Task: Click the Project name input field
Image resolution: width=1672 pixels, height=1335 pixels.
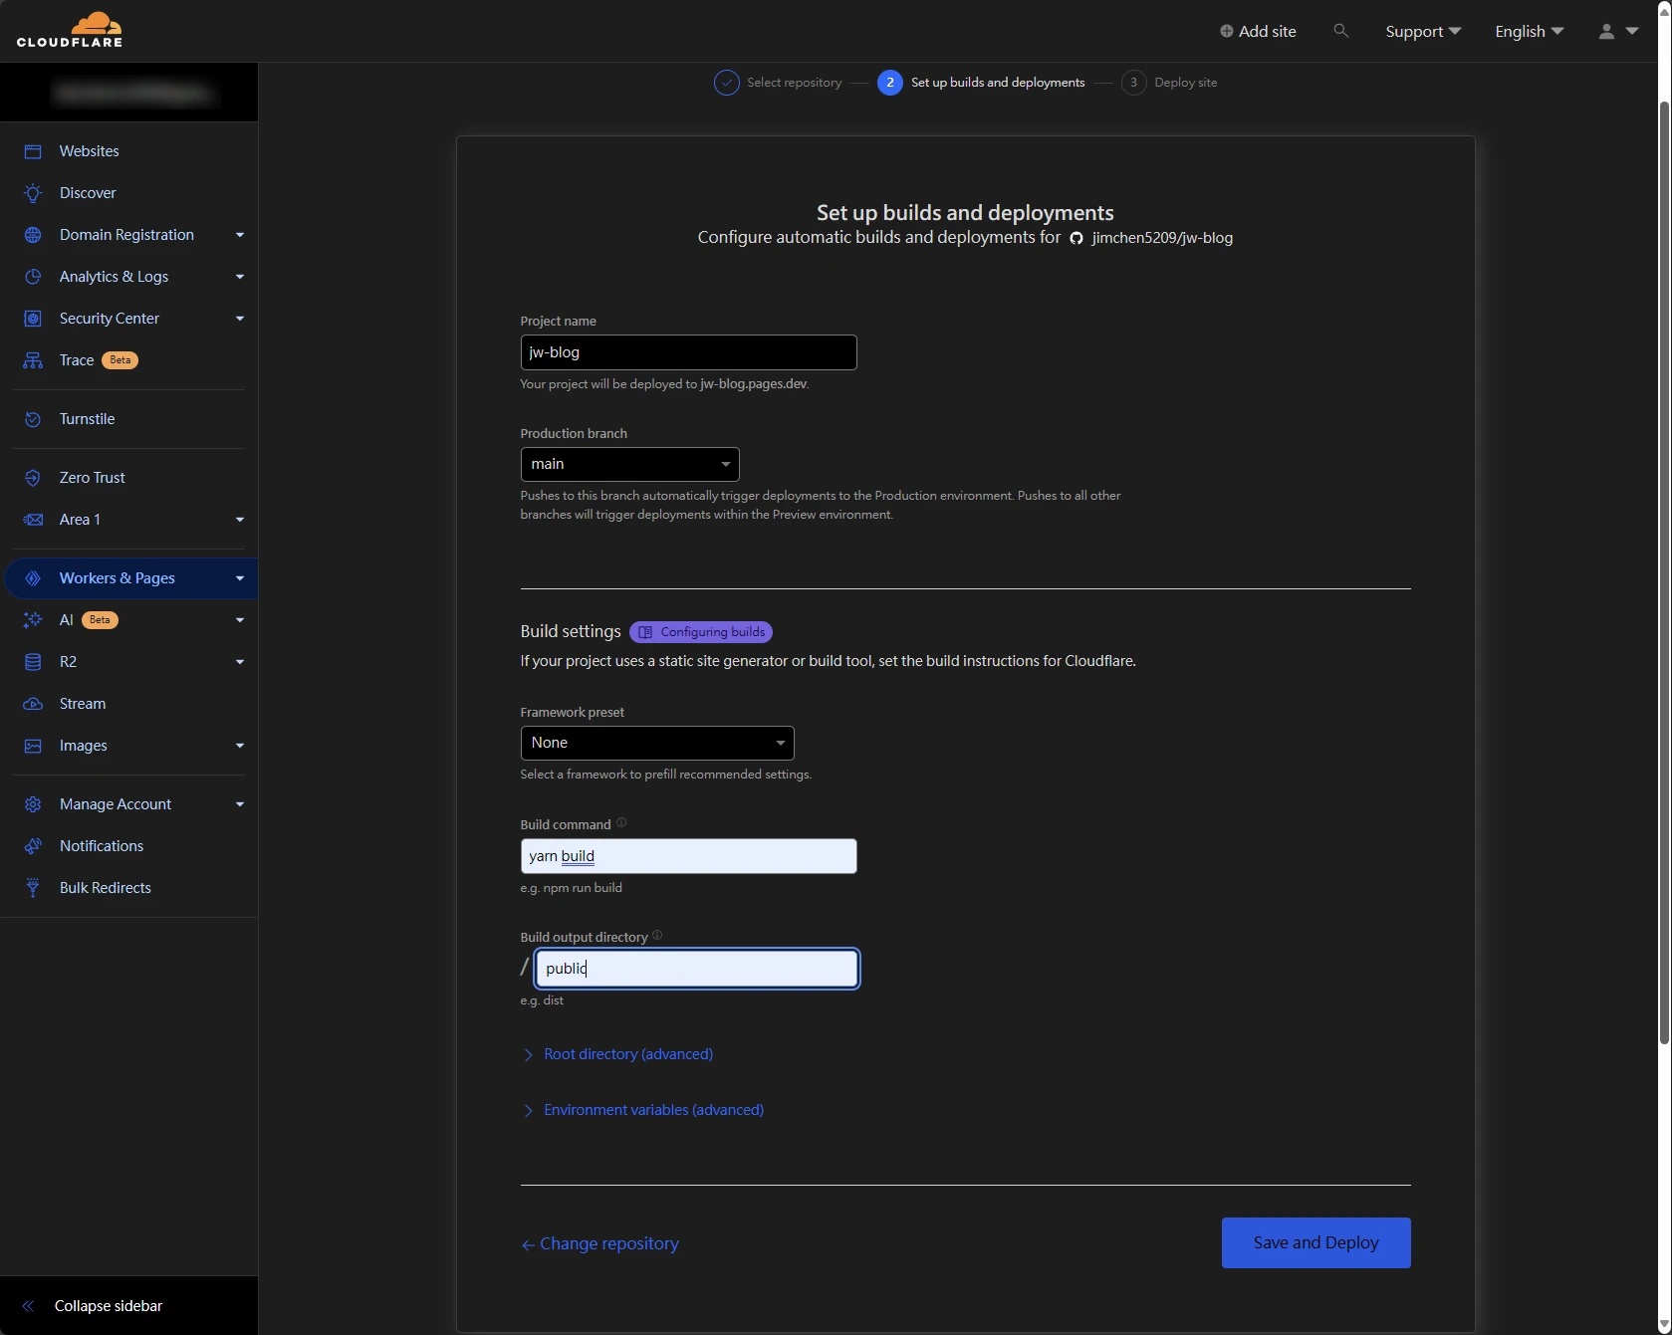Action: [688, 352]
